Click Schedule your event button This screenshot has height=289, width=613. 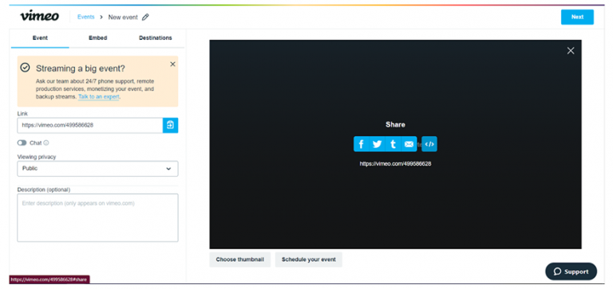(308, 260)
